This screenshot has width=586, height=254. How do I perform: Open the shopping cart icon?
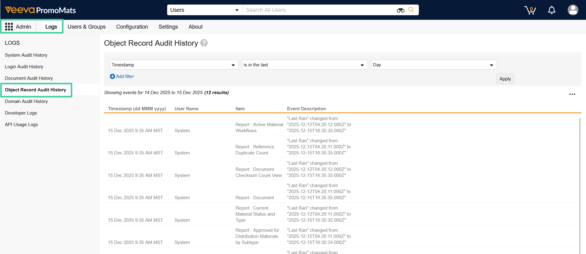[530, 10]
